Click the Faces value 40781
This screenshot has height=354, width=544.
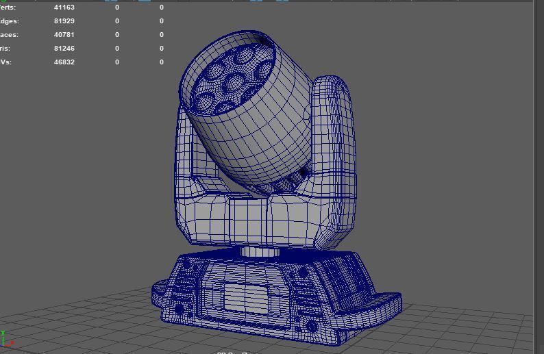tap(64, 35)
